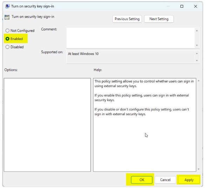Click the policy icon in the title bar

pos(7,6)
